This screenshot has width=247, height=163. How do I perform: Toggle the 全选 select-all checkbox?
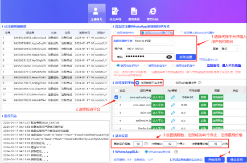coord(116,90)
